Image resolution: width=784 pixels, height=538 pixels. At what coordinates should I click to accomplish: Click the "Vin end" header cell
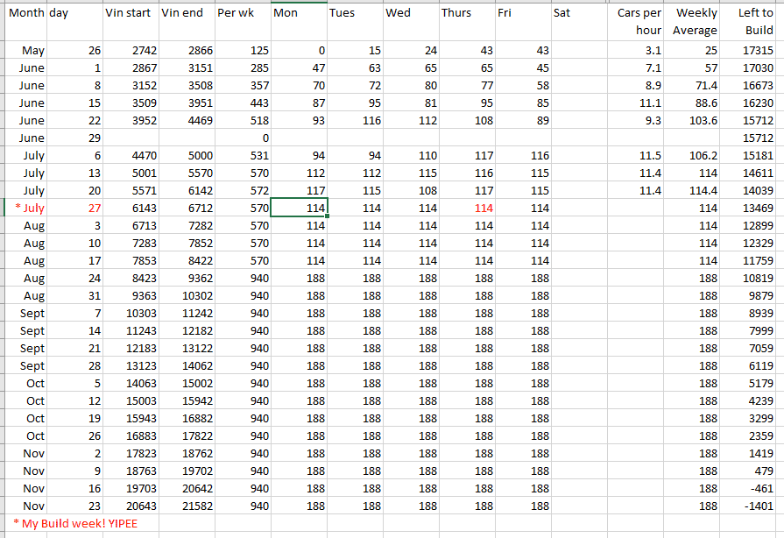(x=186, y=14)
